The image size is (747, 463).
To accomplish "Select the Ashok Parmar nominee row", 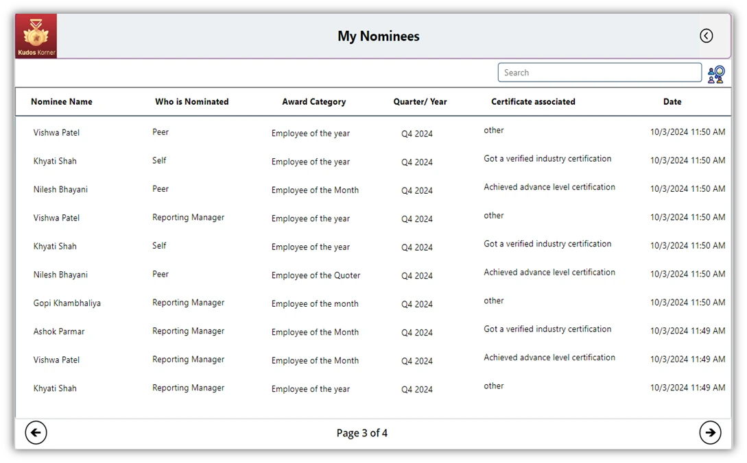I will 59,331.
